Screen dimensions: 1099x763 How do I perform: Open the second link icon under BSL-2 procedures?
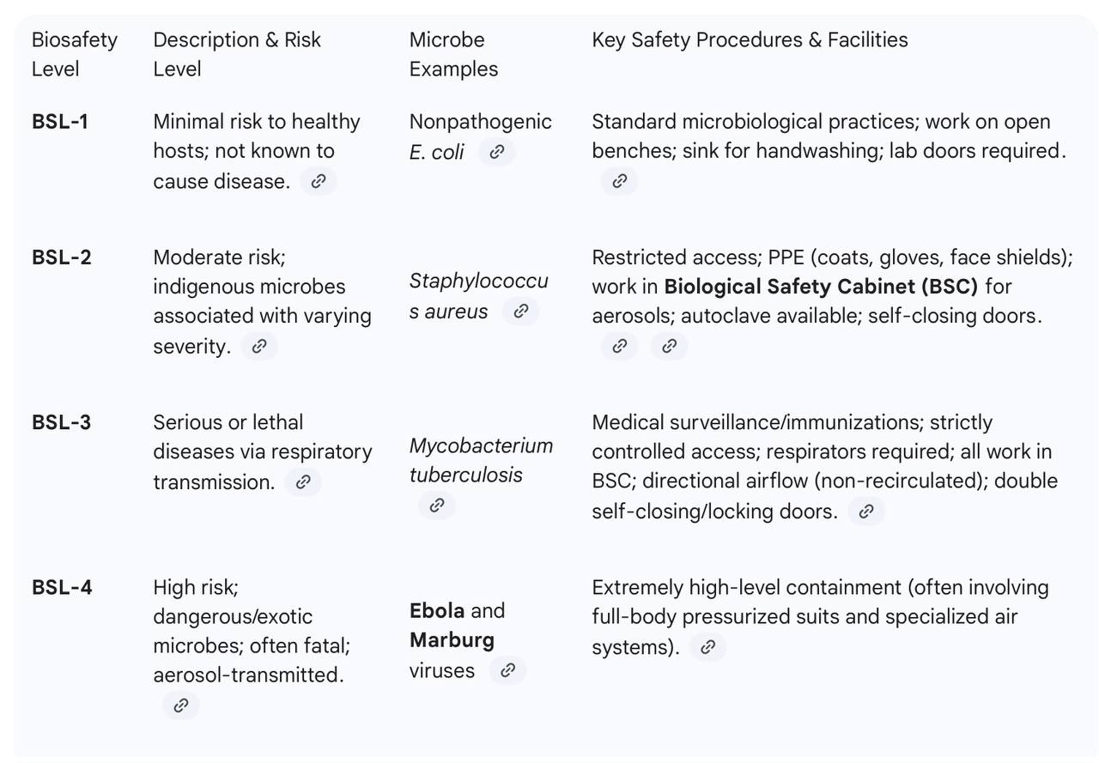point(669,346)
